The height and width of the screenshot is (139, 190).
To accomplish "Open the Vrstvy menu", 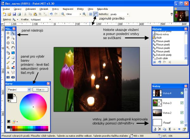I will tap(55, 9).
